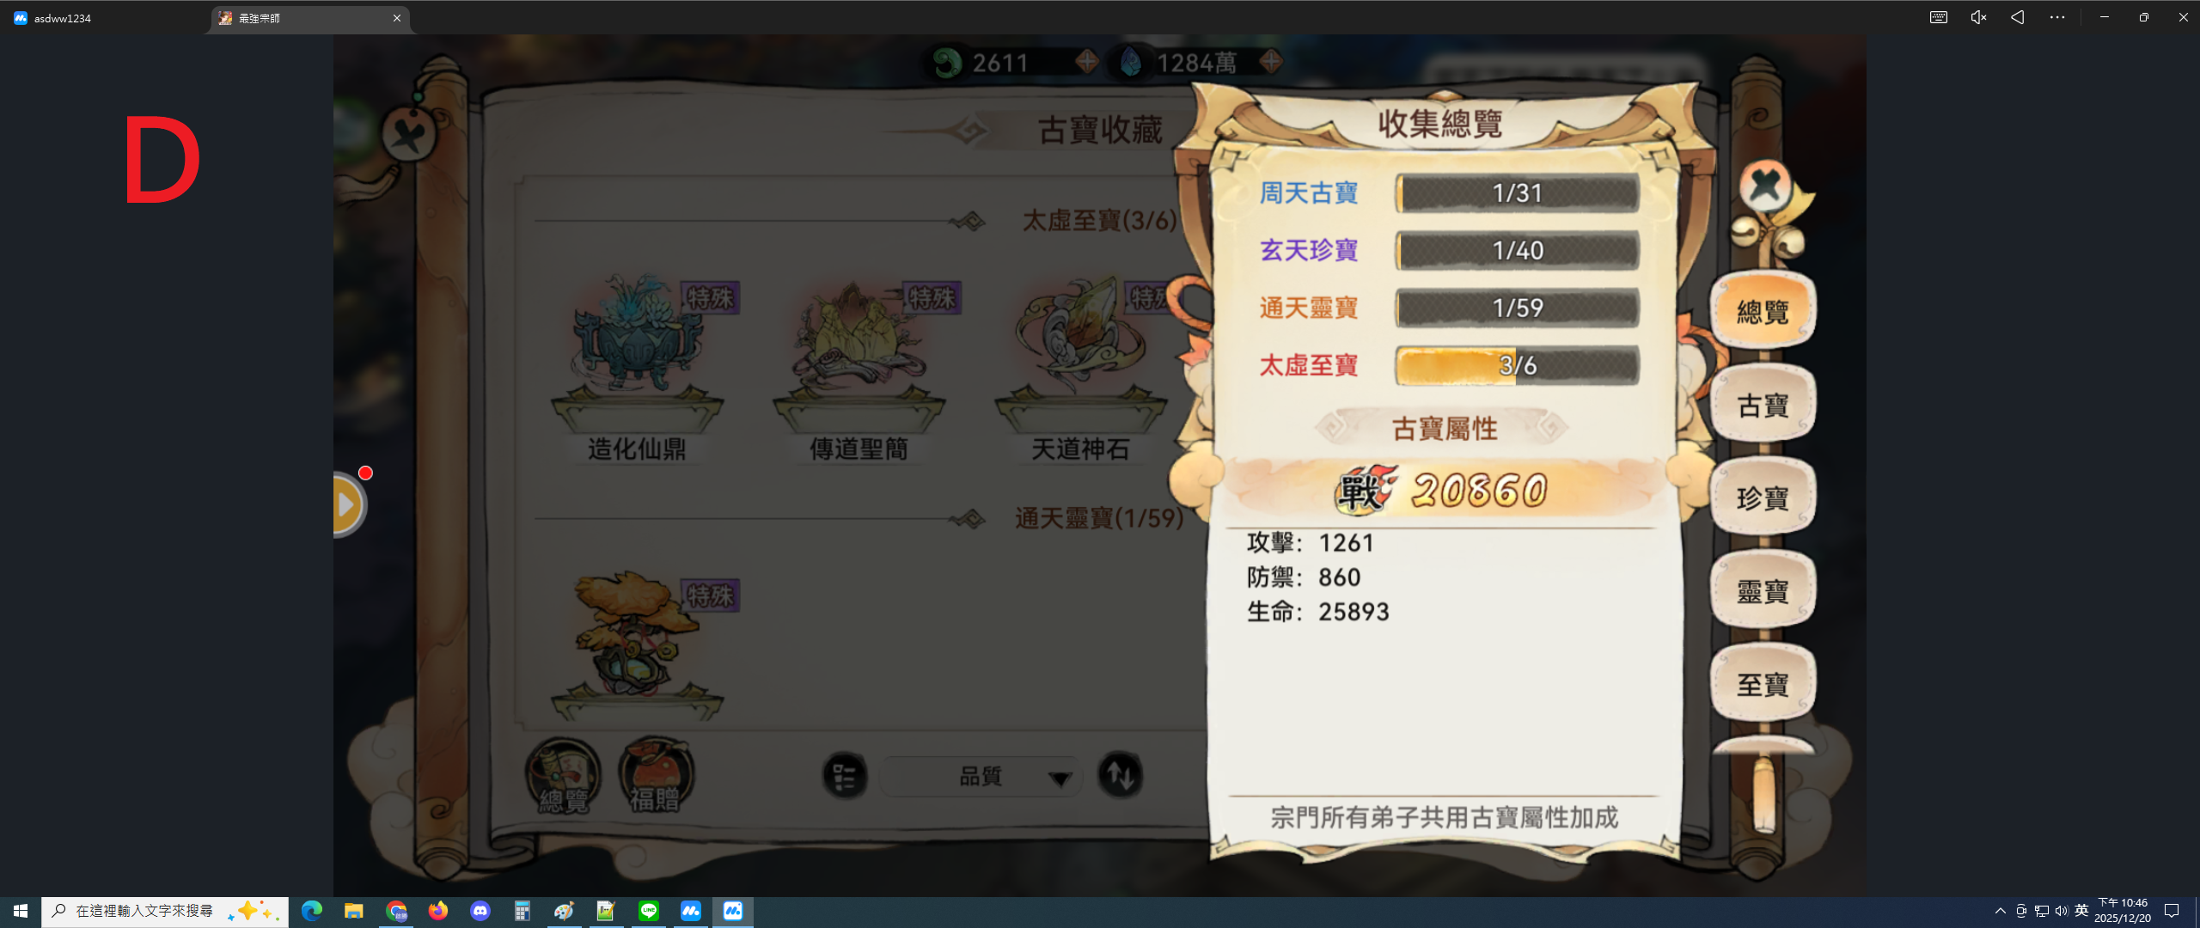Close the 收集總覽 overview panel

point(1765,185)
